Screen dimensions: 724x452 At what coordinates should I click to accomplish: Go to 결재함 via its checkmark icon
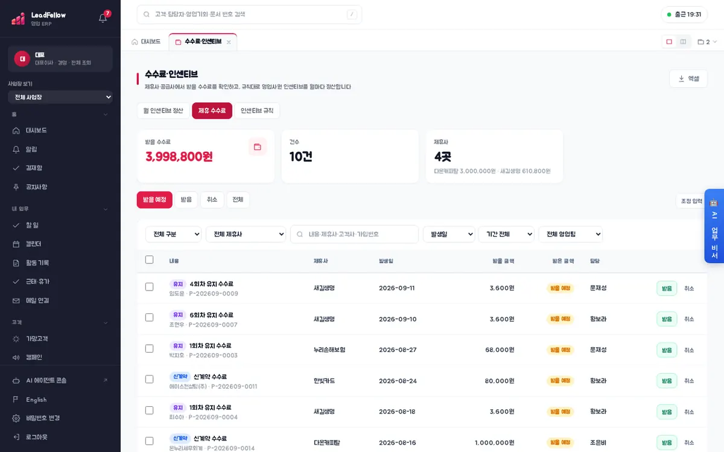click(16, 168)
